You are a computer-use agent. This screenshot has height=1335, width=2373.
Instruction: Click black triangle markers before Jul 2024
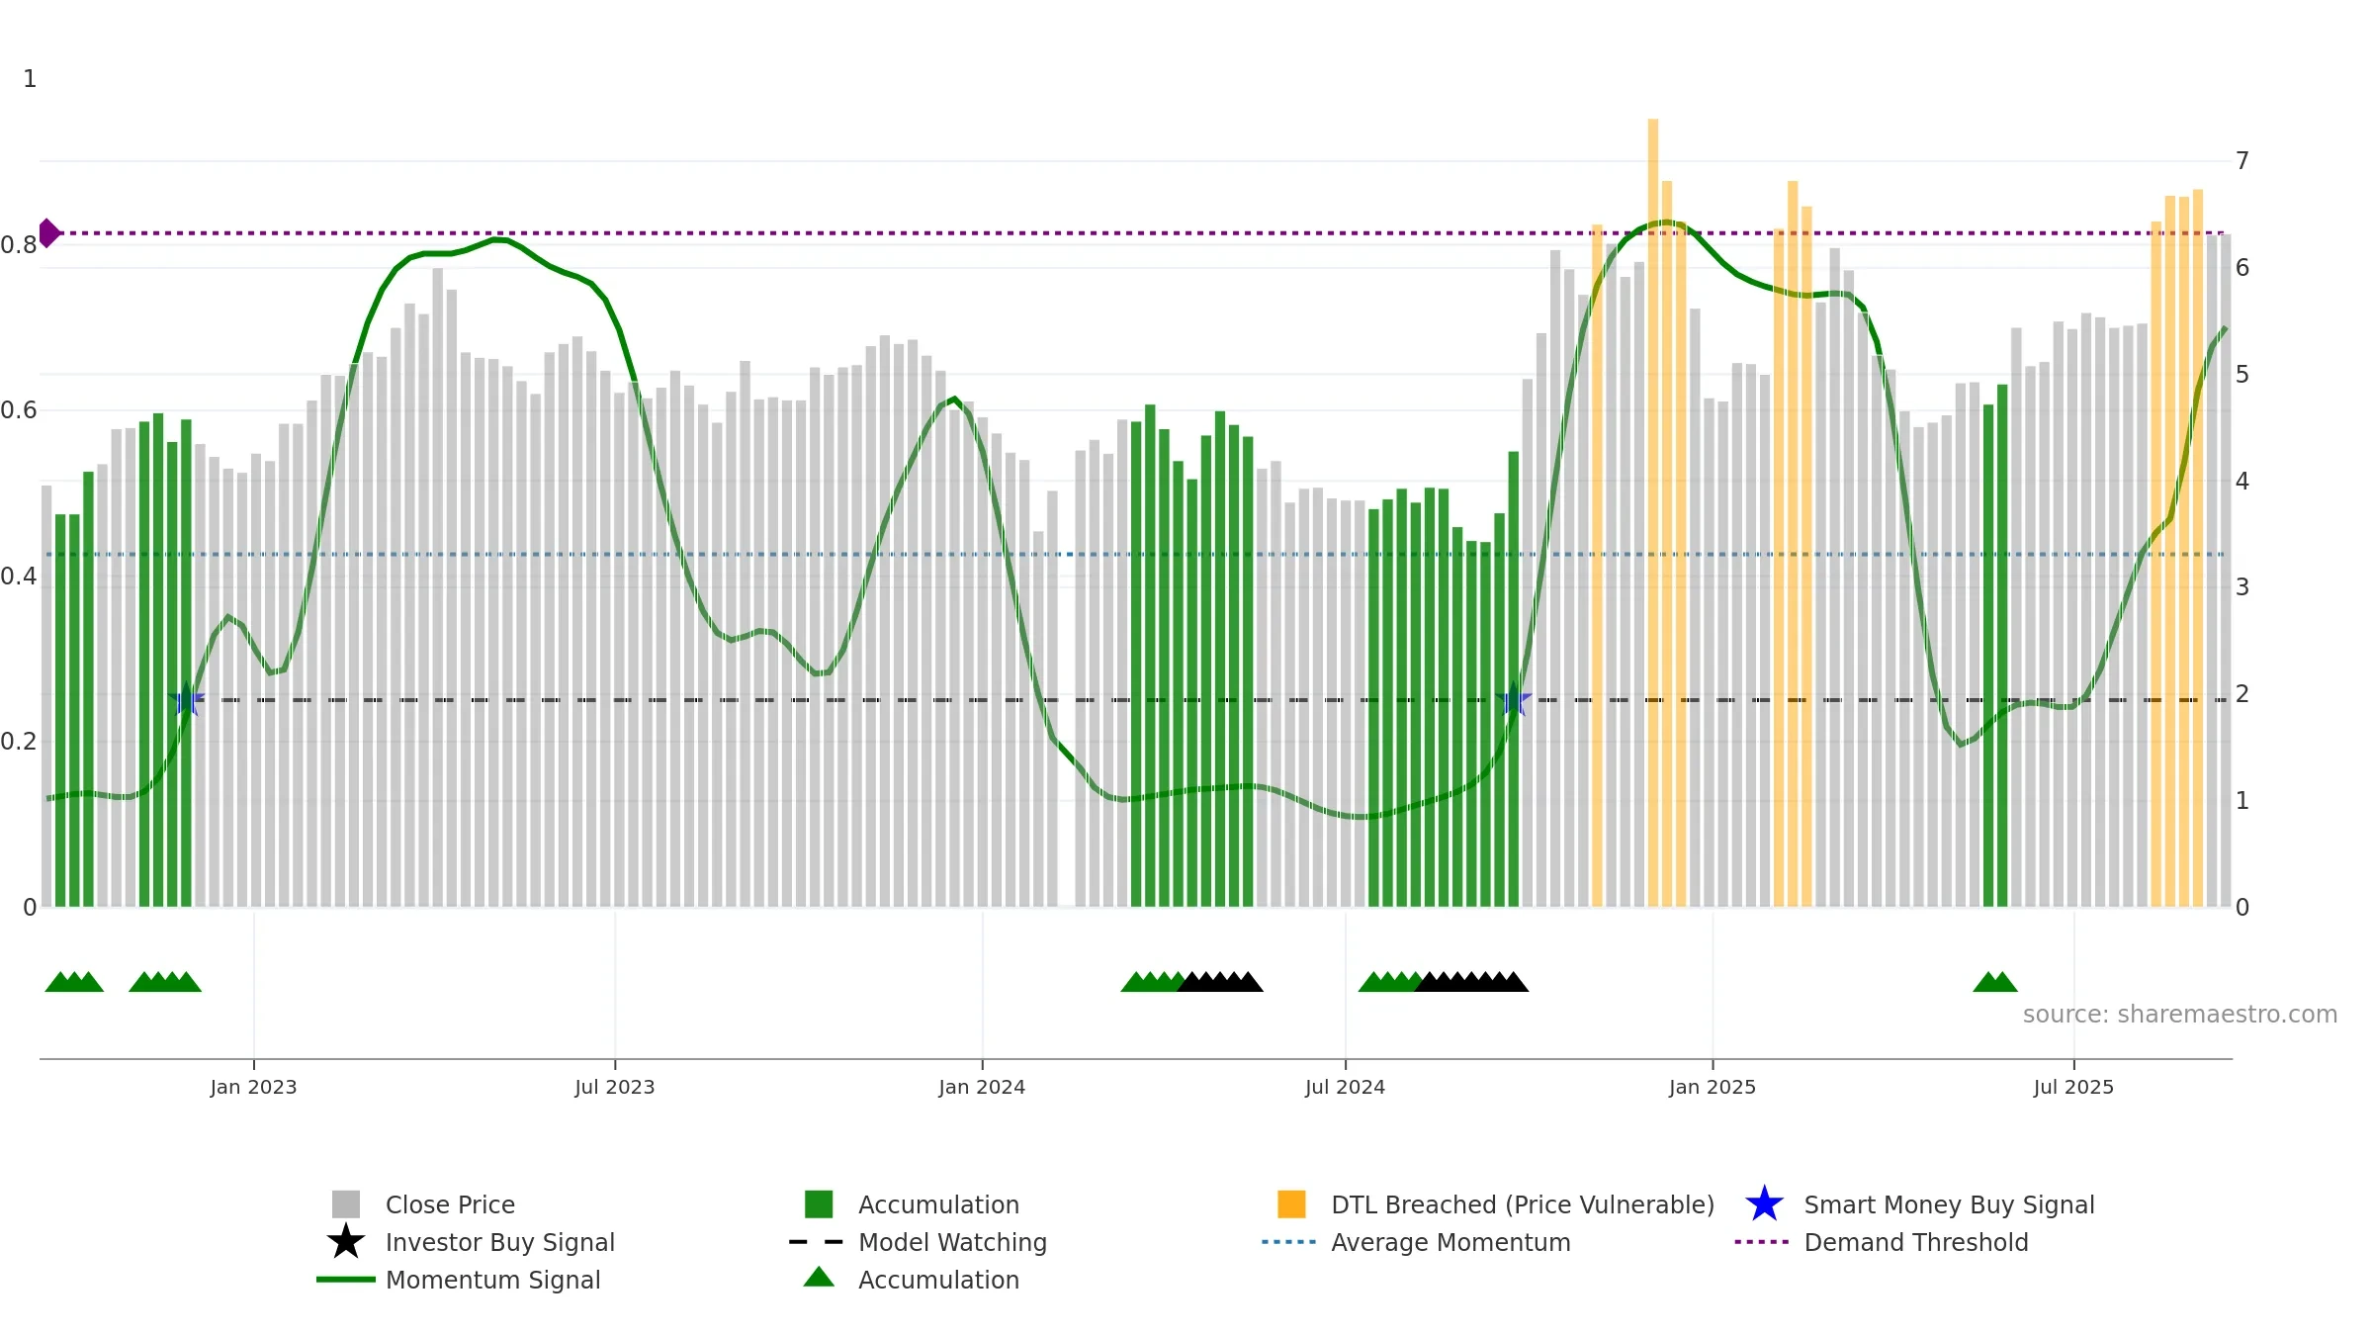tap(1220, 982)
